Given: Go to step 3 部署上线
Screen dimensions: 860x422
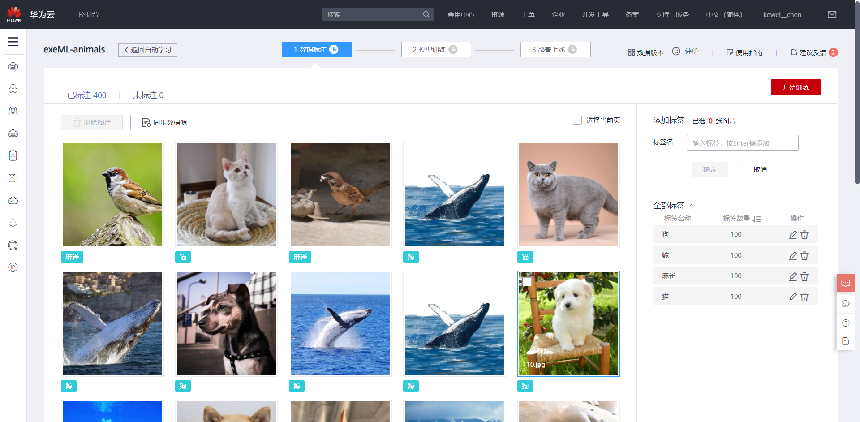Looking at the screenshot, I should [555, 49].
